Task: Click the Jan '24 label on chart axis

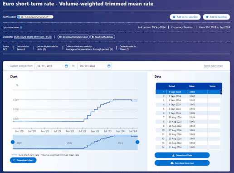Action: (120, 131)
